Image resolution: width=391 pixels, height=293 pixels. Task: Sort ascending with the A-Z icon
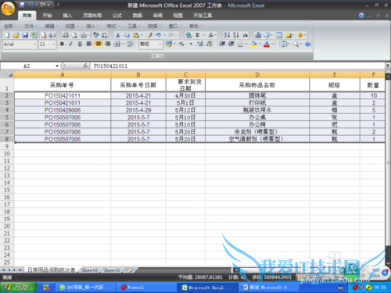(227, 35)
